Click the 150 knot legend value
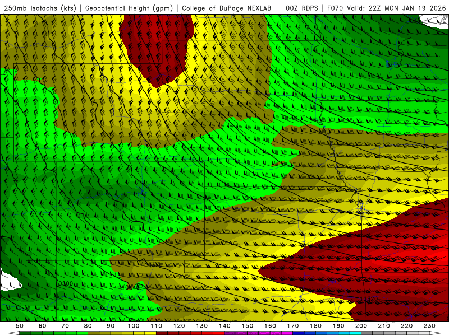Viewport: 449px width, 336px height. tap(248, 326)
